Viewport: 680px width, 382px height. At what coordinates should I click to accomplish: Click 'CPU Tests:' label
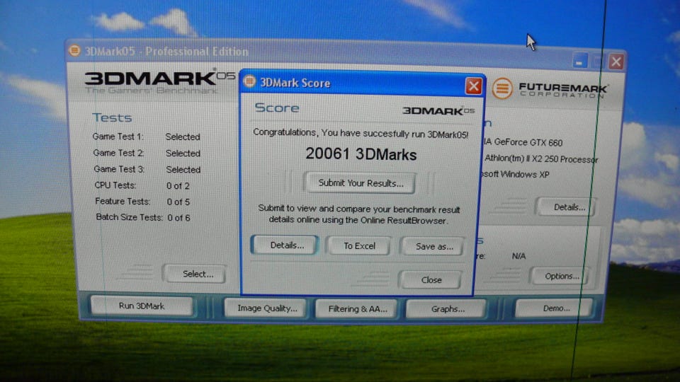point(115,185)
